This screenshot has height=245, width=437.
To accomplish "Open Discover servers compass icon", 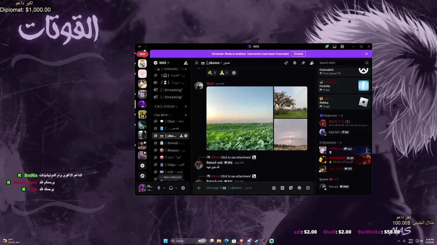I will click(142, 176).
